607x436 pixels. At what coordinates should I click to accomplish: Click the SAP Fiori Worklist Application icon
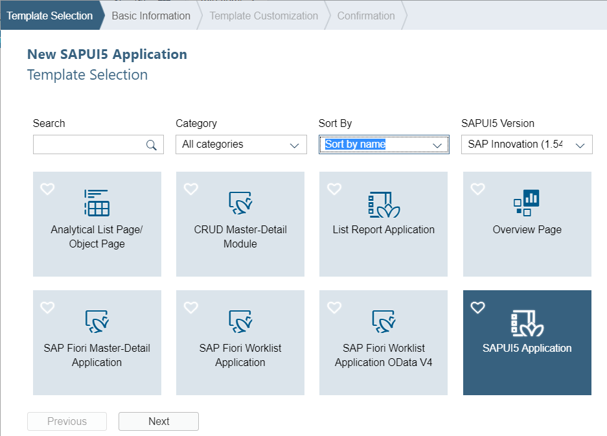[240, 321]
